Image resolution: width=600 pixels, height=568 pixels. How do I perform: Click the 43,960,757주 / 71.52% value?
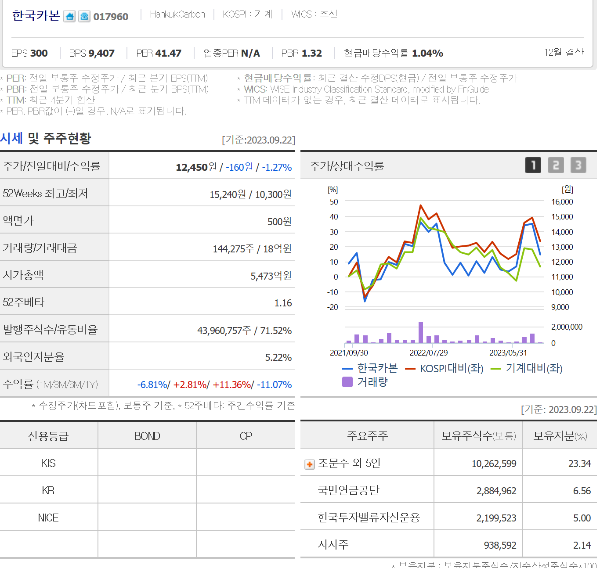coord(244,331)
